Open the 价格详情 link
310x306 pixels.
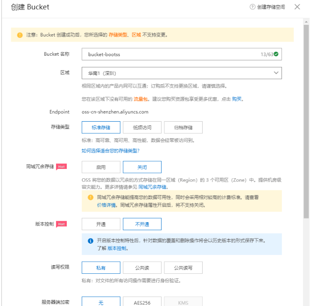coord(106,205)
